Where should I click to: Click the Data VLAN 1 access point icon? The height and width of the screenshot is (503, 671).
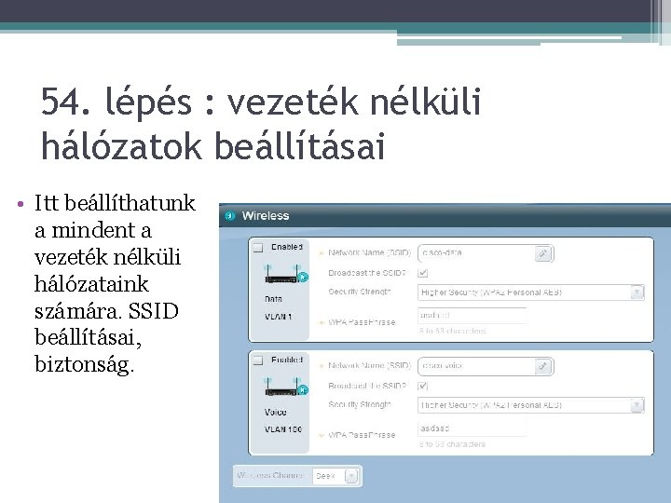pyautogui.click(x=285, y=274)
